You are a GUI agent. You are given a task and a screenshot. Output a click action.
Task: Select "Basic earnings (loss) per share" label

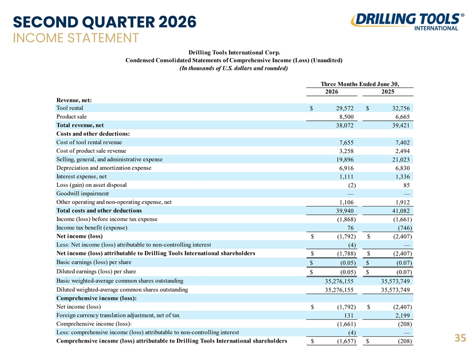click(94, 262)
